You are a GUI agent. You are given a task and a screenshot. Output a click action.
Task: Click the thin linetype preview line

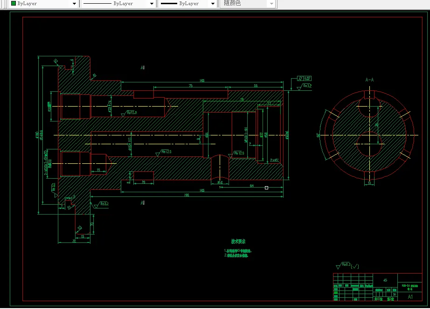coord(97,4)
